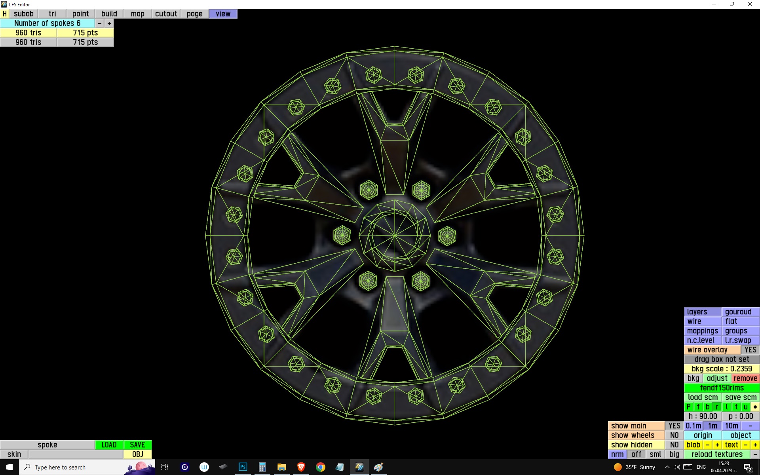
Task: Select gouraud shading mode
Action: coord(739,312)
